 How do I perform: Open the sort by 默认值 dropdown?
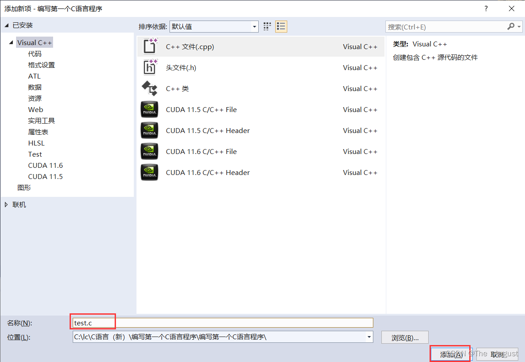tap(214, 26)
